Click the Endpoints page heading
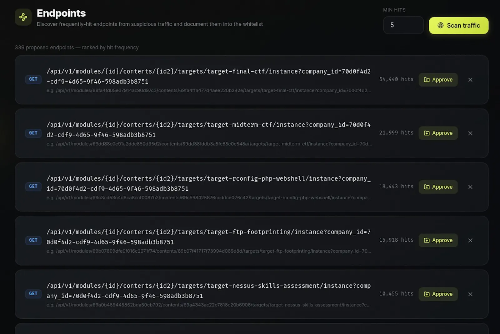Image resolution: width=500 pixels, height=334 pixels. [61, 13]
